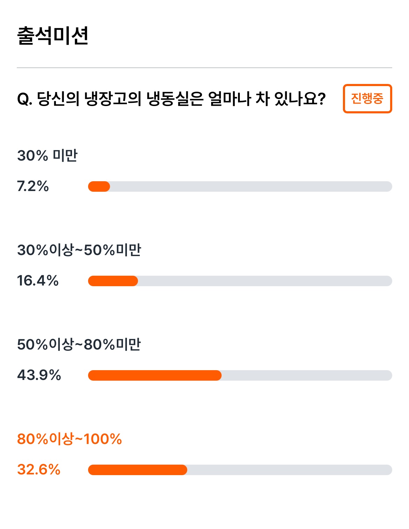This screenshot has height=529, width=409.
Task: Click the 43.9% result bar
Action: [240, 375]
